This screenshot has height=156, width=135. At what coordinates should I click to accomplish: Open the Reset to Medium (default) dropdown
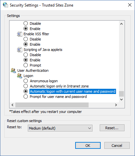[60, 128]
